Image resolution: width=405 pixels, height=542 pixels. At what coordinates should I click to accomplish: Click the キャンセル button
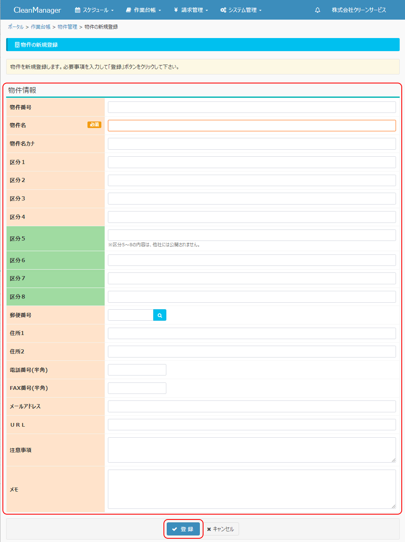click(x=220, y=529)
